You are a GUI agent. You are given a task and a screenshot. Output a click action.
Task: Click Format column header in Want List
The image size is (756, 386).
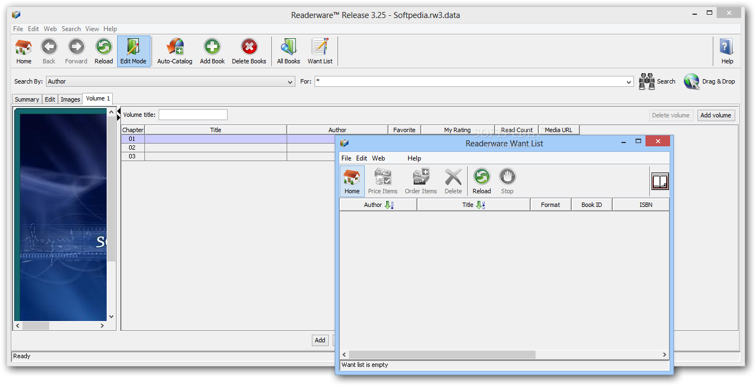[550, 205]
